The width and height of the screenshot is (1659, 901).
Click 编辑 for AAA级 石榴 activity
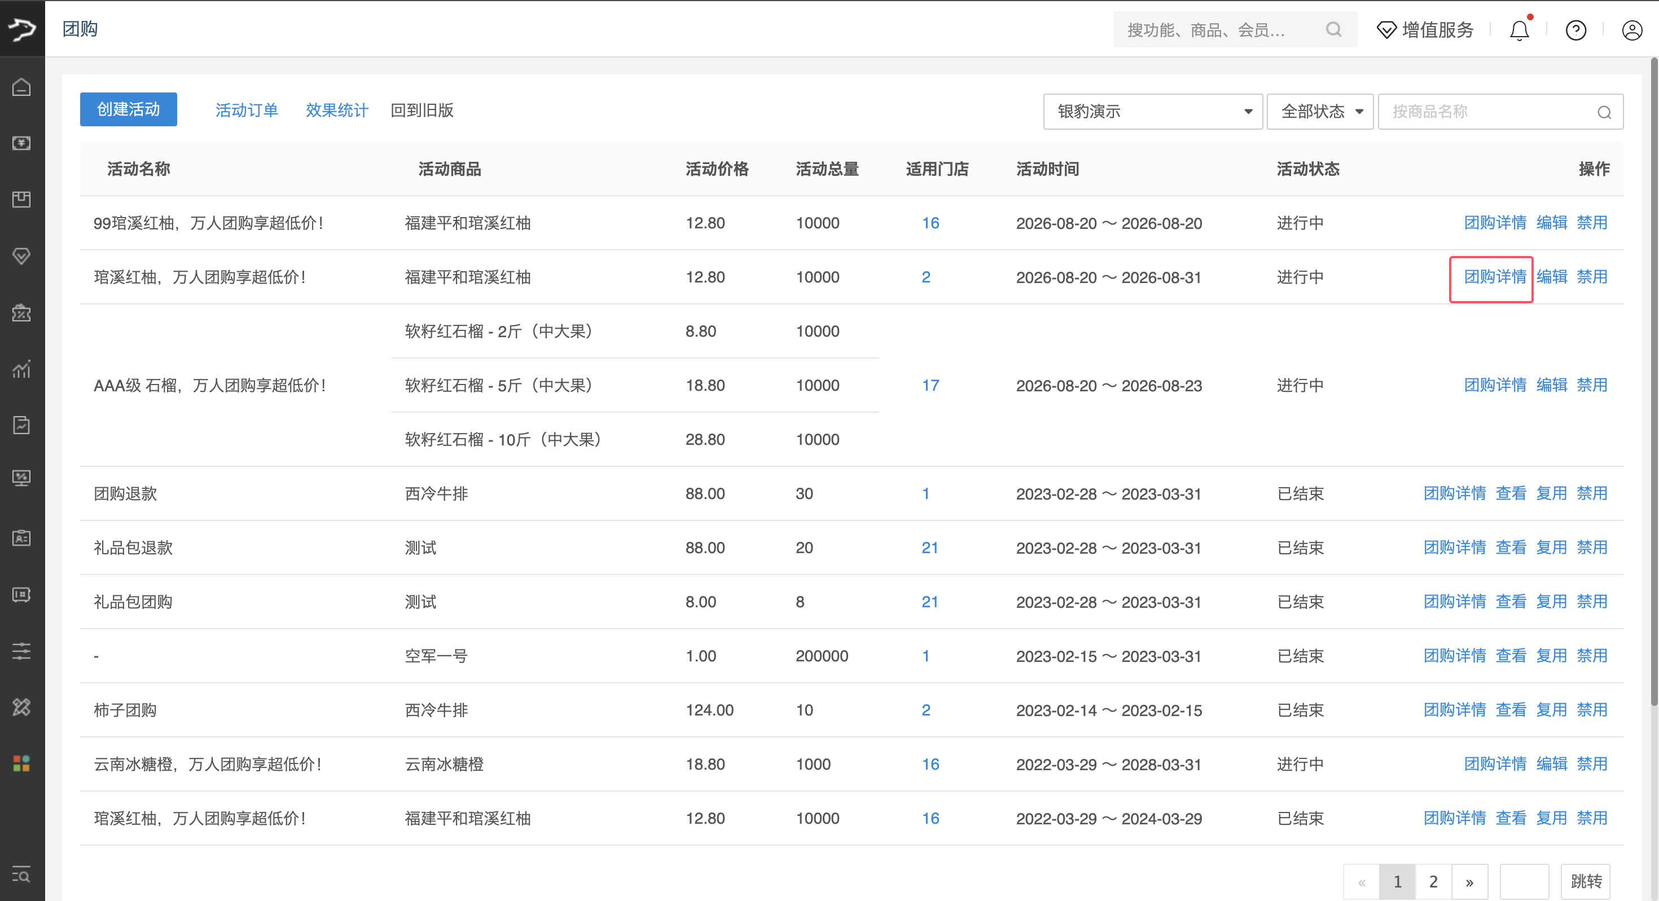1552,385
